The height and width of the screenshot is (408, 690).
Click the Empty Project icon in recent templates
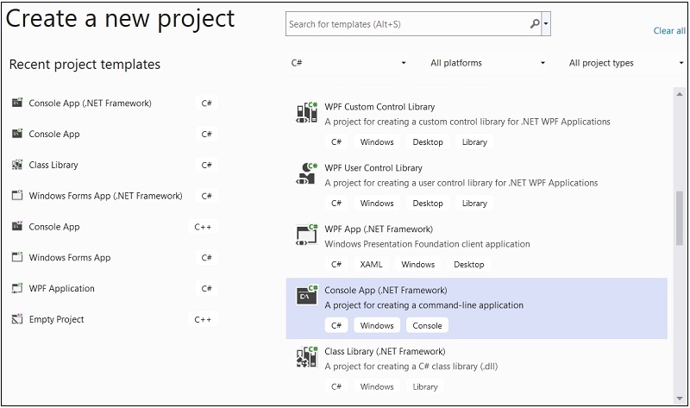tap(17, 319)
